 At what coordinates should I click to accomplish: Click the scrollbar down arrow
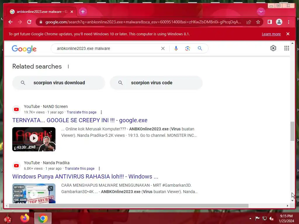pos(292,201)
